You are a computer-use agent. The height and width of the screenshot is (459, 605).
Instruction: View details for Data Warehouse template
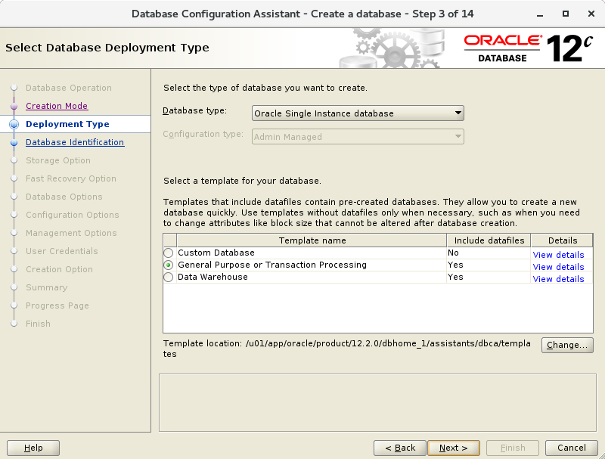coord(558,279)
